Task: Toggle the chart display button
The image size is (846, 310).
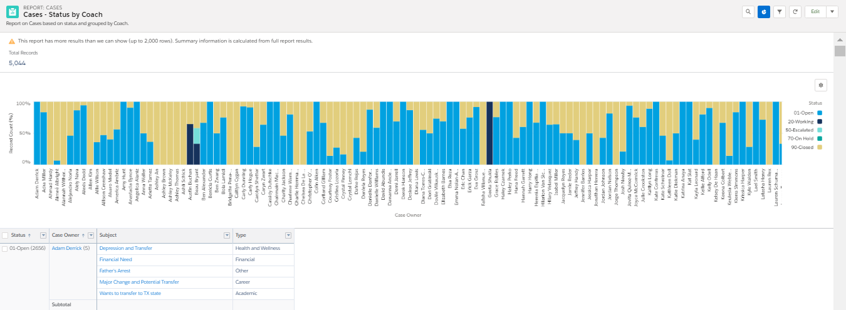Action: 764,11
